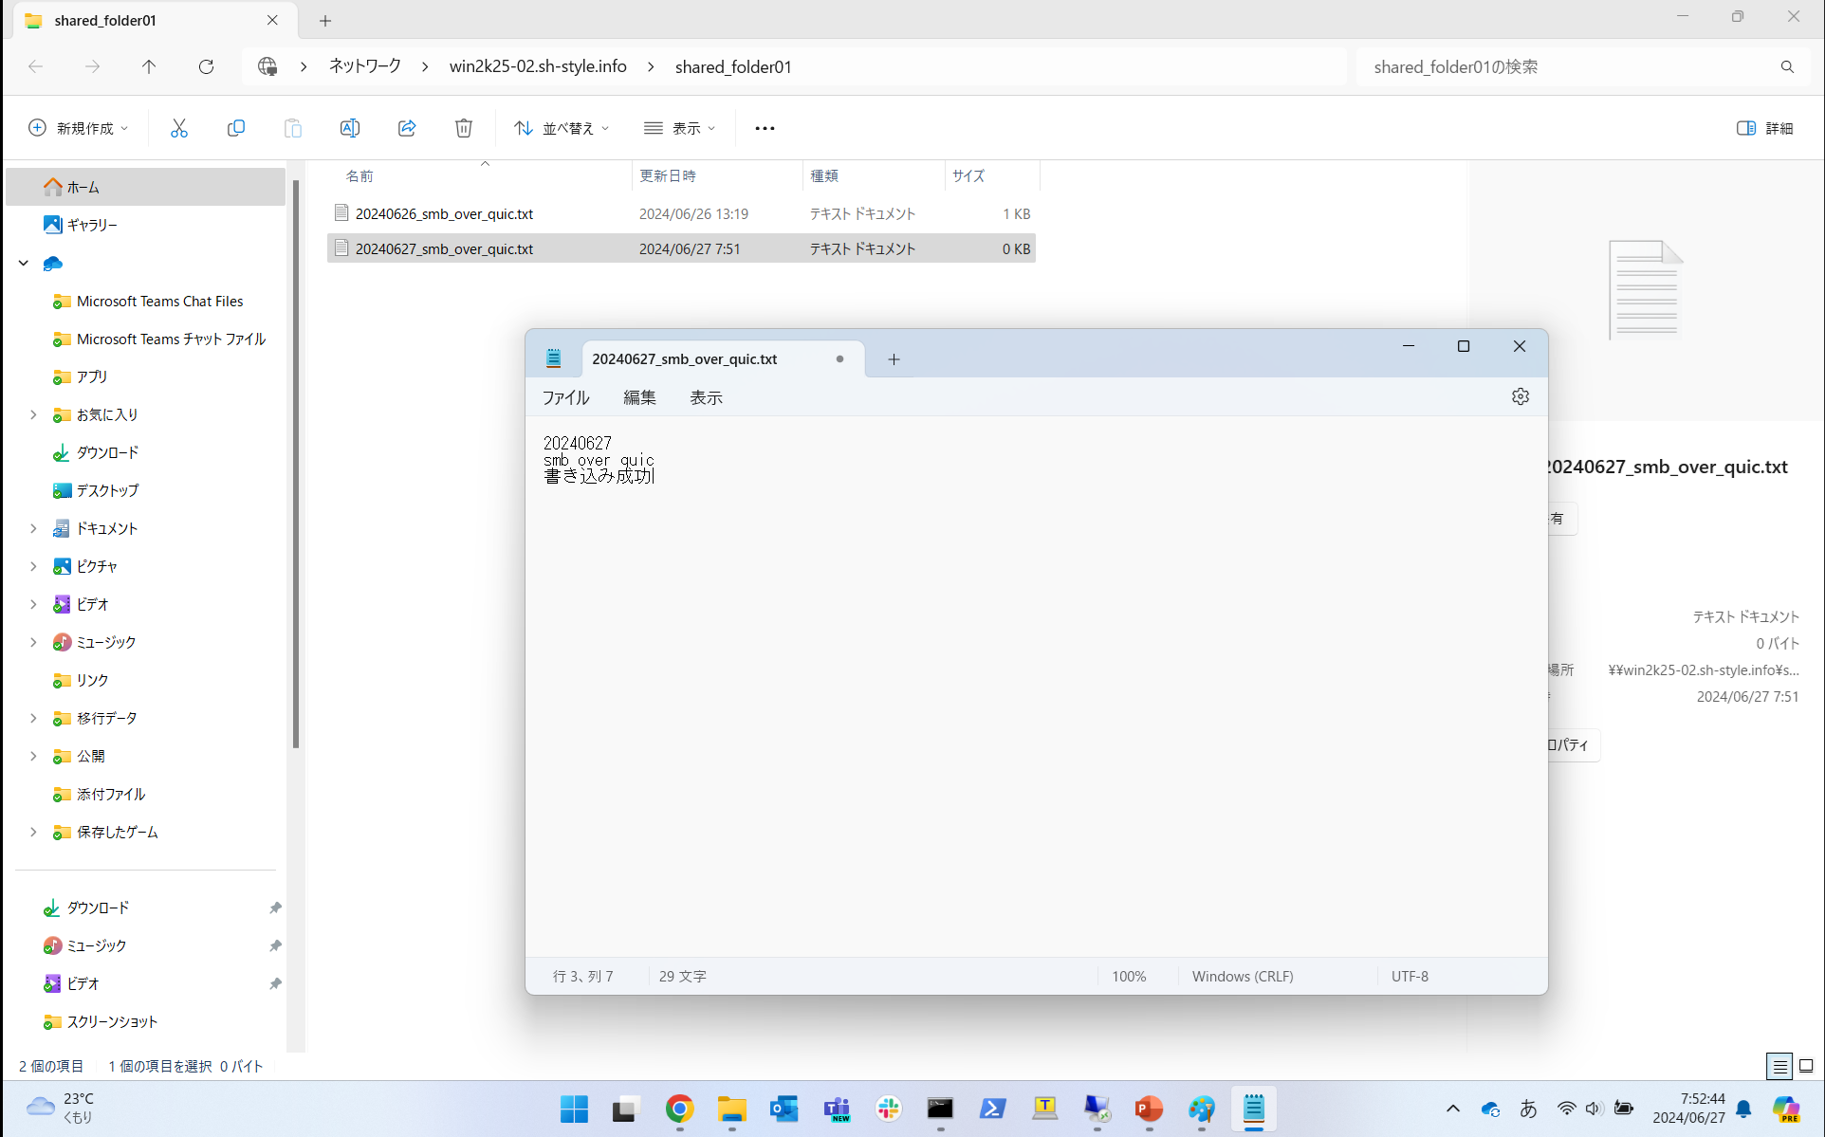Navigate to win2k25-02.sh-style.info breadcrumb

tap(537, 66)
